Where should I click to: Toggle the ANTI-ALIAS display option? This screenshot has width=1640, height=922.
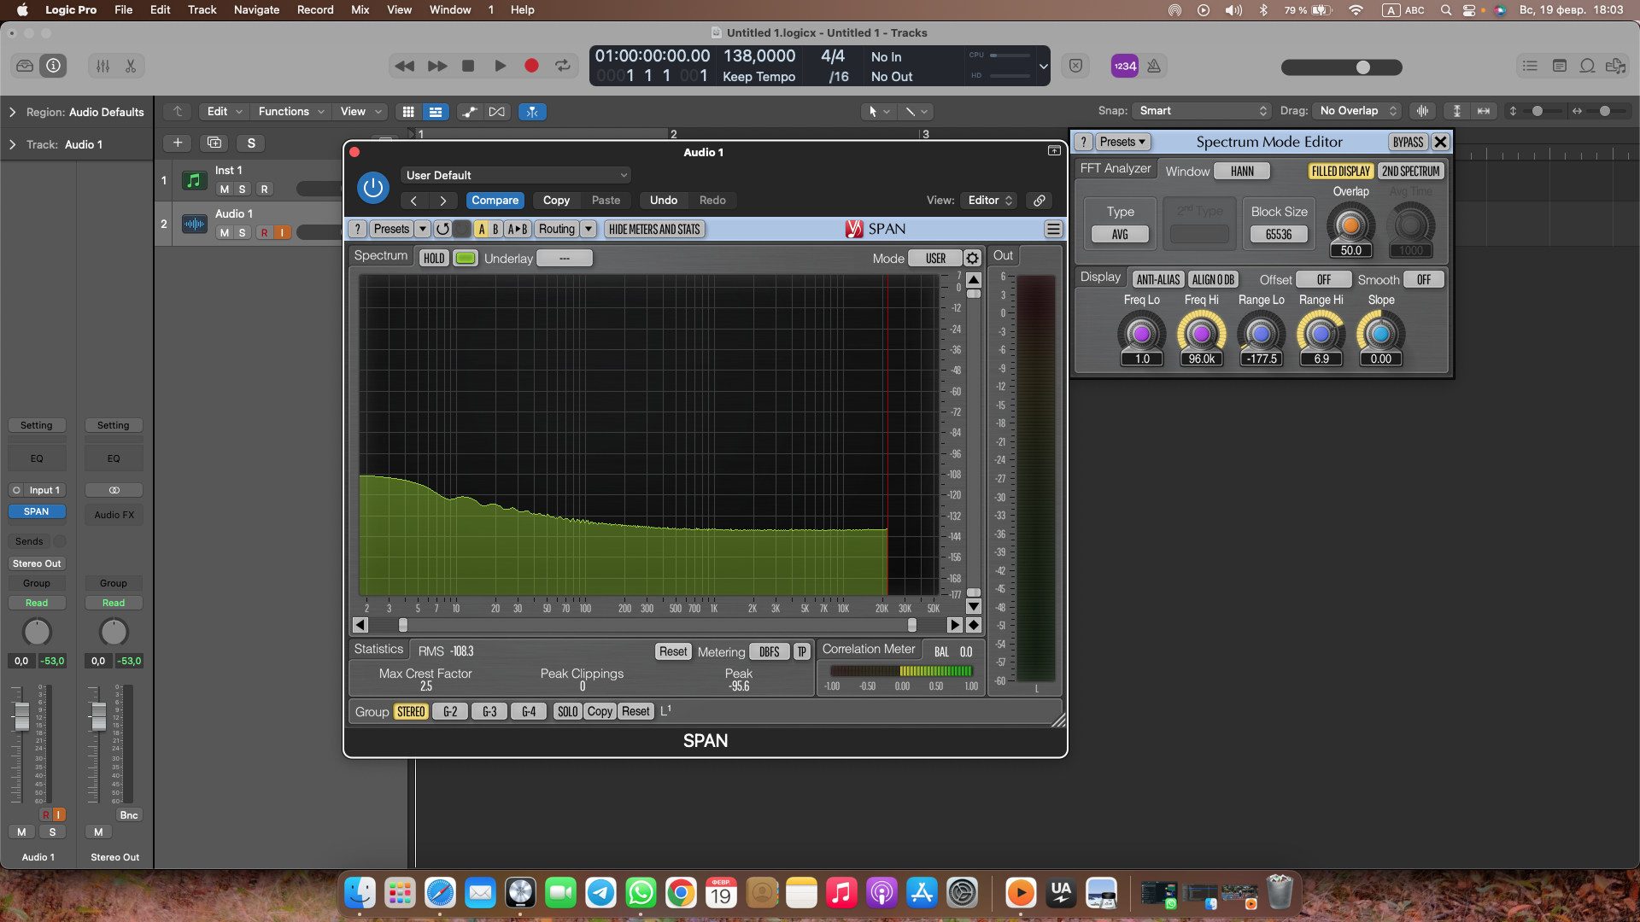[x=1157, y=279]
